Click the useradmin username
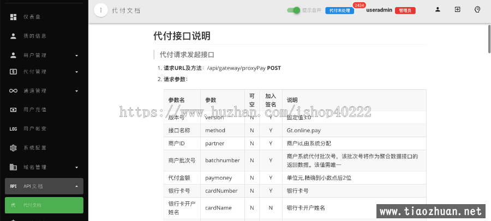 379,10
